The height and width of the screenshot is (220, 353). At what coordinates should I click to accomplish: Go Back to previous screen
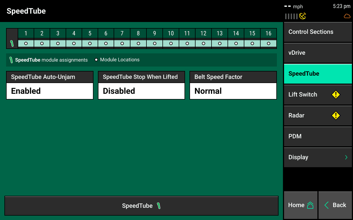click(335, 205)
